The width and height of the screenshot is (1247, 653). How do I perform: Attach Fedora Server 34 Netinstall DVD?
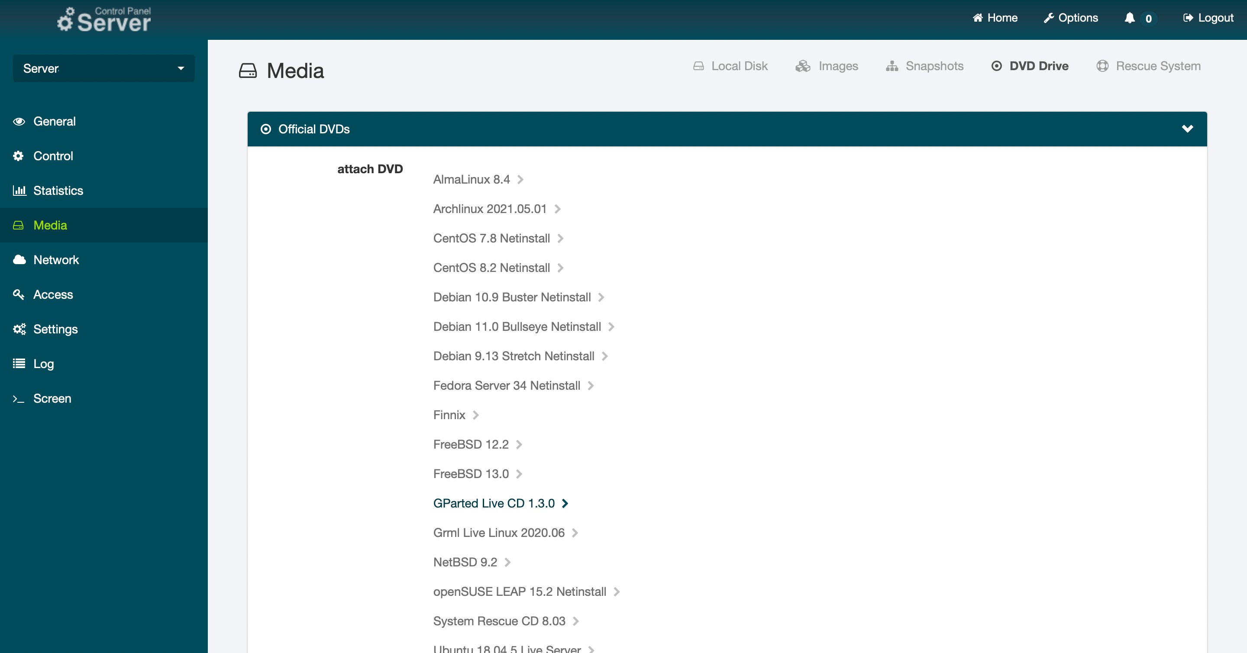pyautogui.click(x=513, y=386)
